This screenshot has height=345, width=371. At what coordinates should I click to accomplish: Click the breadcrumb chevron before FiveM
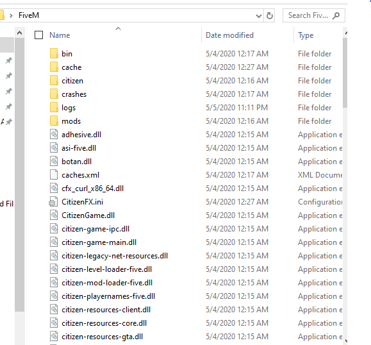[11, 15]
